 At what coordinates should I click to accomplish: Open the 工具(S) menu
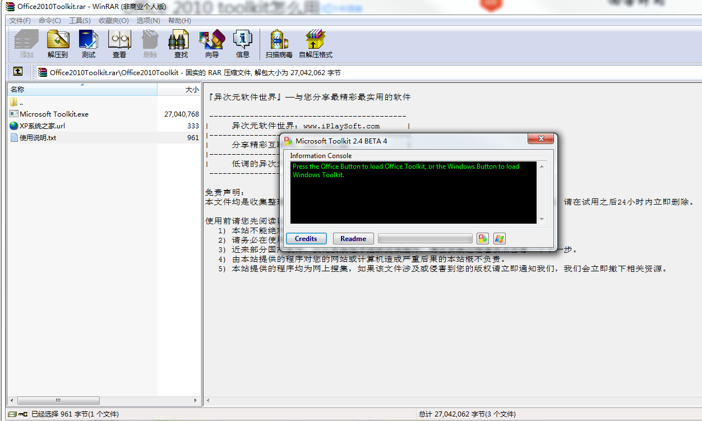click(80, 21)
